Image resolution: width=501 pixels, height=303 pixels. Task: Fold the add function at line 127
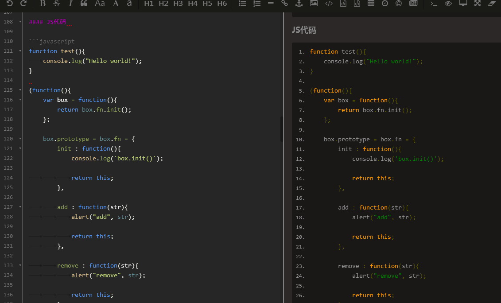pyautogui.click(x=20, y=207)
